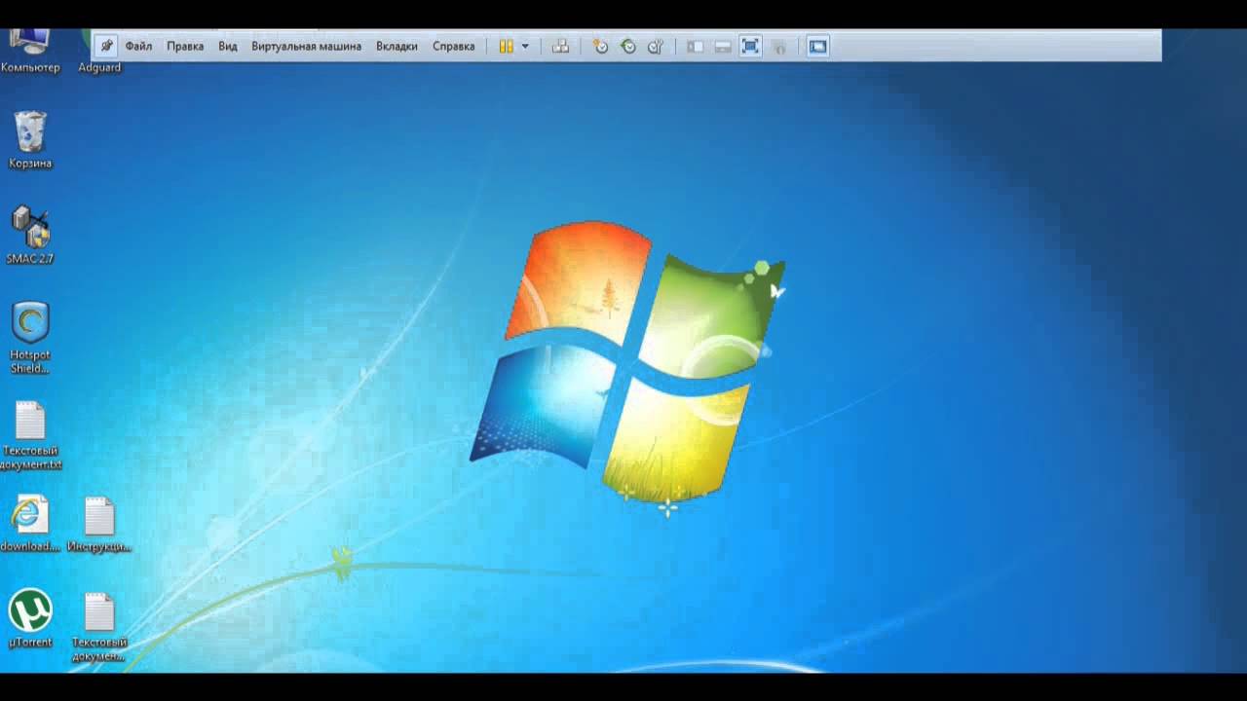Open the Правка menu

click(x=185, y=46)
